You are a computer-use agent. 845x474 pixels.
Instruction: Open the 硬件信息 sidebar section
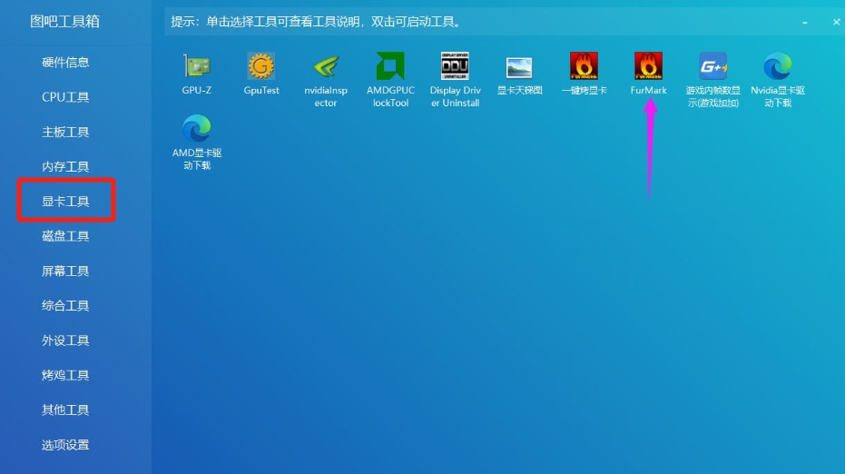click(65, 63)
